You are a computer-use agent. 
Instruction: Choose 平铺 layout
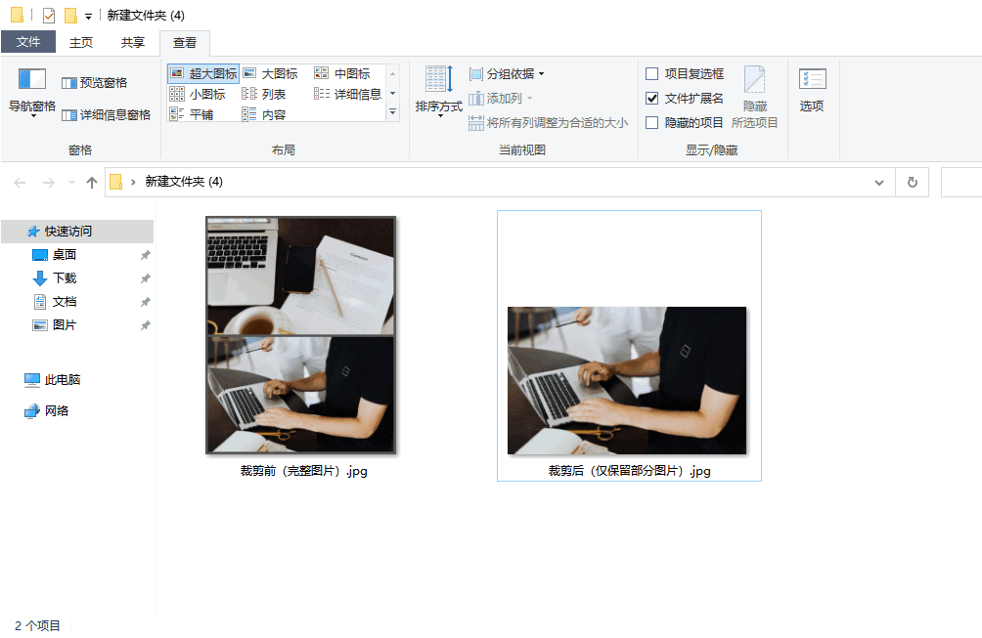(193, 114)
